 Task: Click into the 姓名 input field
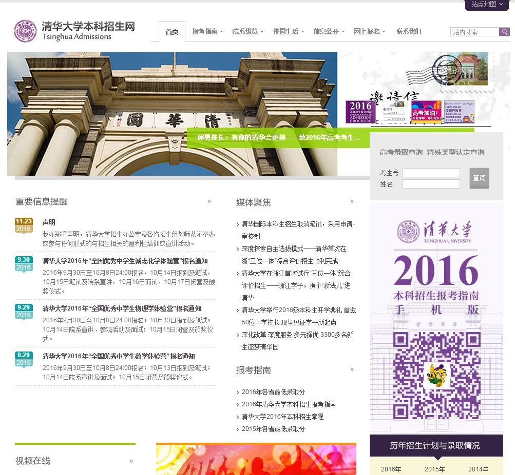(x=431, y=184)
